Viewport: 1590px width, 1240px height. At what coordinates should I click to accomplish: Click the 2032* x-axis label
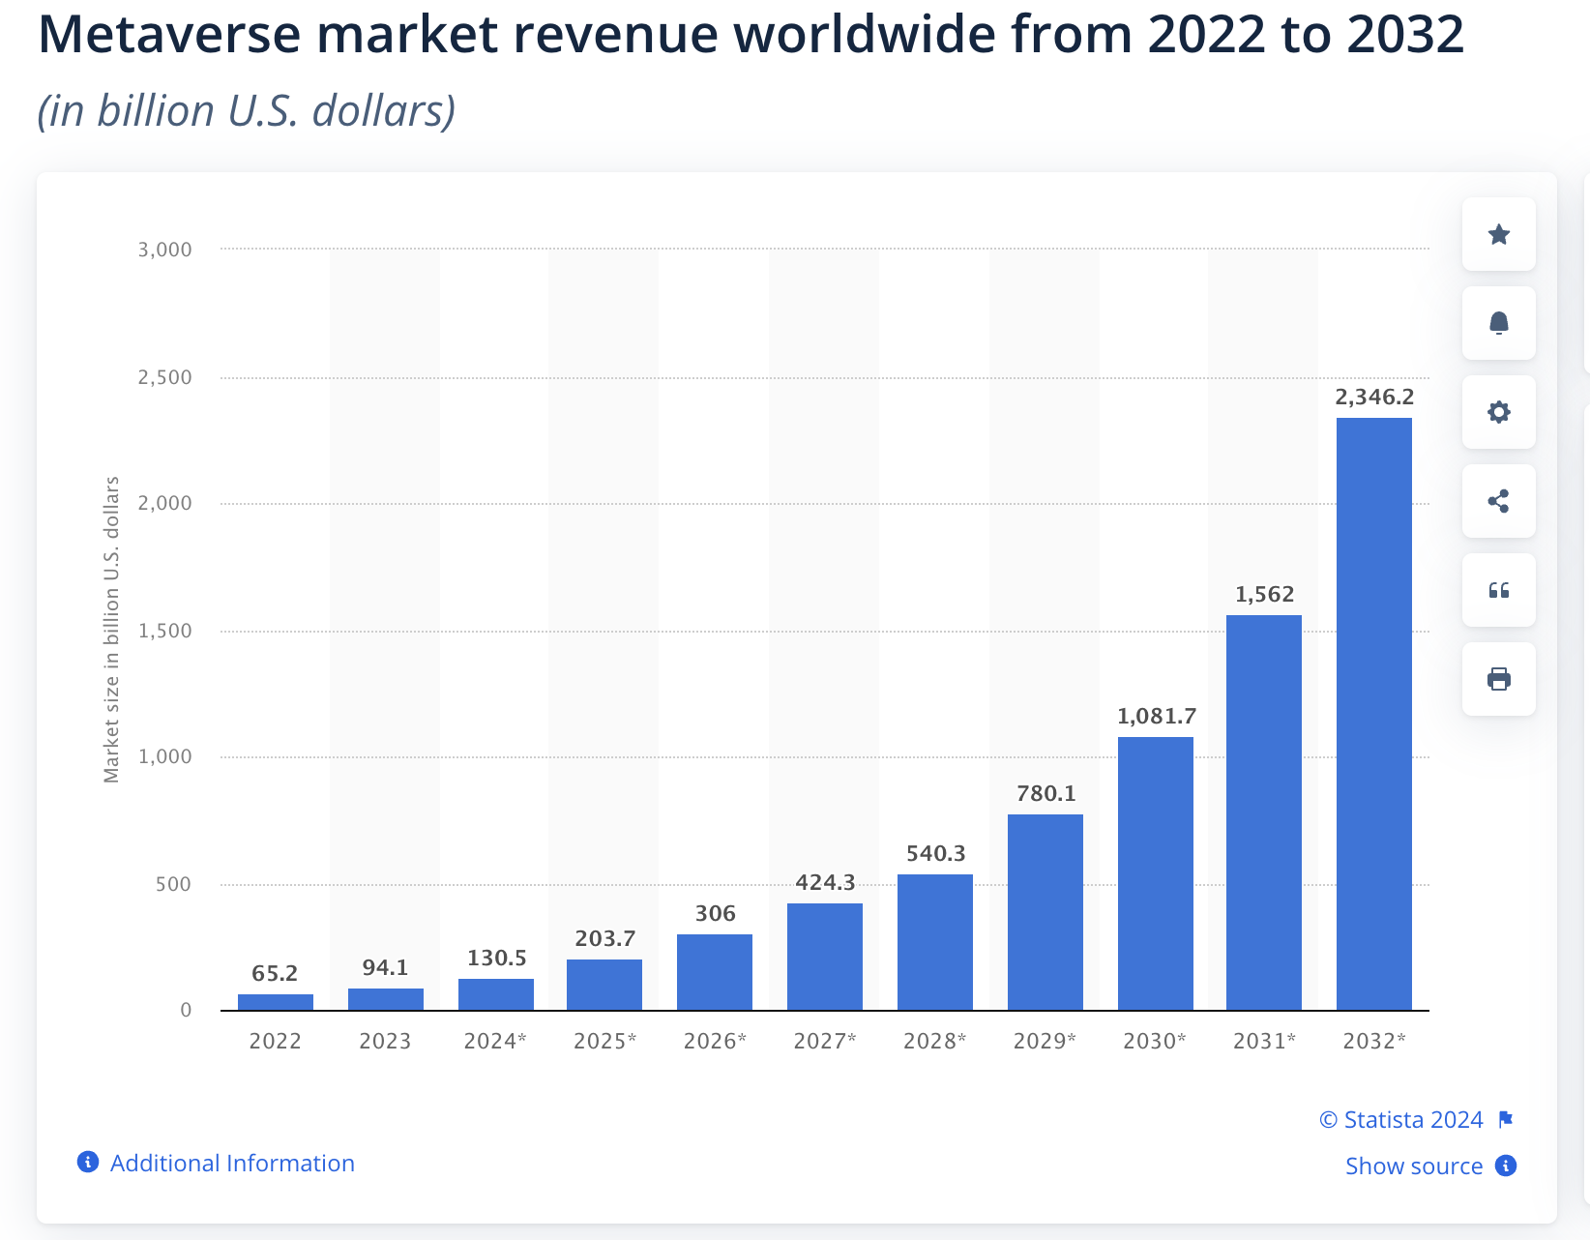1374,1041
